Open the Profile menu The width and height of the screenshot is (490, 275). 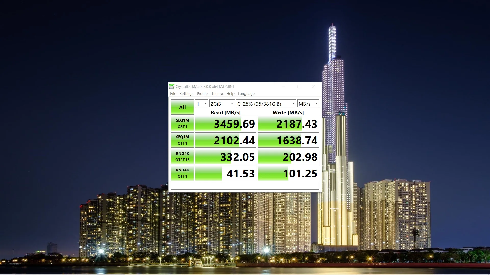(202, 94)
